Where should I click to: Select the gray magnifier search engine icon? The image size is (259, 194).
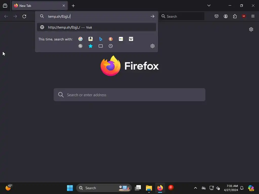pyautogui.click(x=80, y=46)
